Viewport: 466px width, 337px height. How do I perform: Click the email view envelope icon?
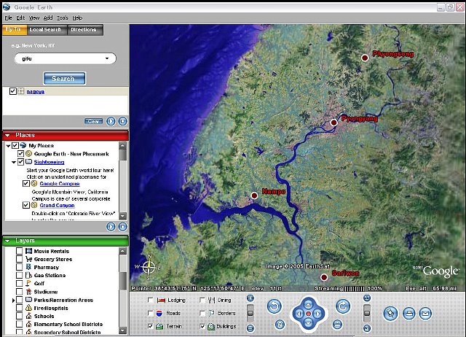[x=425, y=313]
